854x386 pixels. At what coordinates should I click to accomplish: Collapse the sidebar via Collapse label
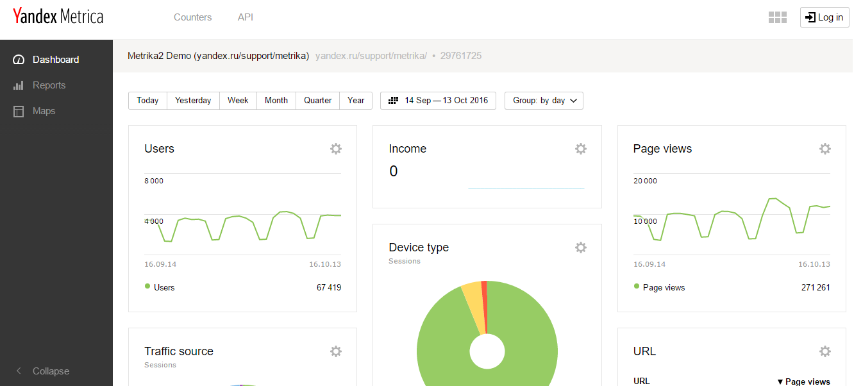[51, 371]
